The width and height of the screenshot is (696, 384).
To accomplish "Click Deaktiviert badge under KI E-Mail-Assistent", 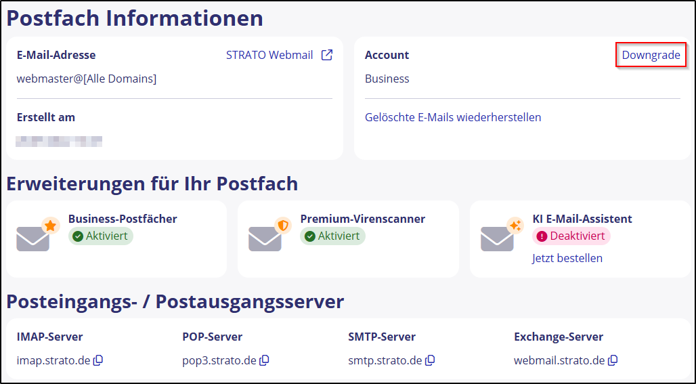I will pyautogui.click(x=571, y=236).
